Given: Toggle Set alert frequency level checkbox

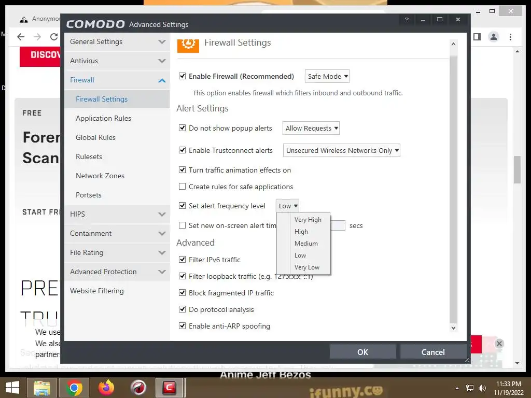Looking at the screenshot, I should (182, 205).
